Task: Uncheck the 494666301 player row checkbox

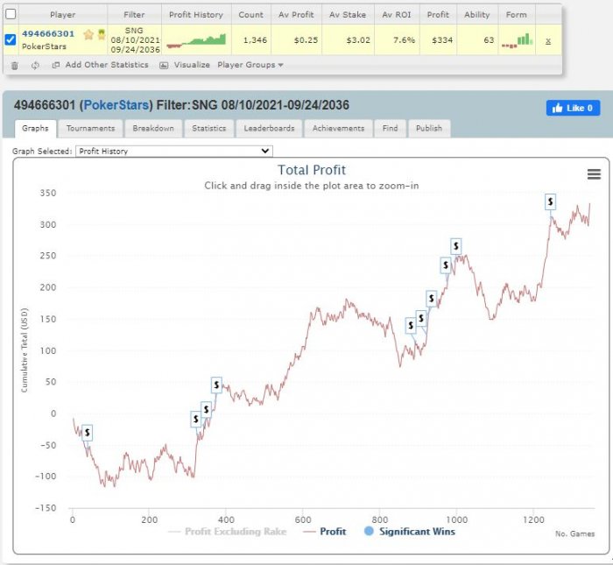Action: (x=11, y=39)
